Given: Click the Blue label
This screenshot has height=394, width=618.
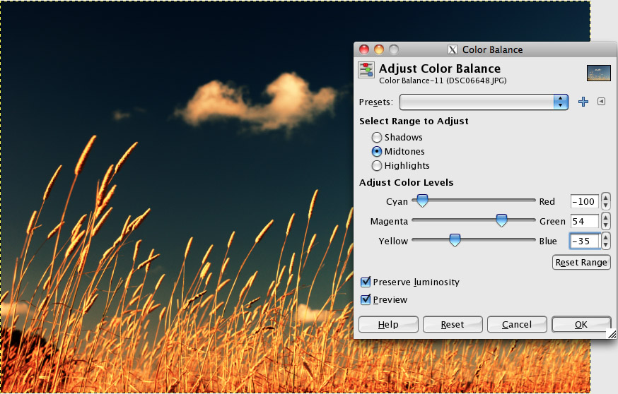Looking at the screenshot, I should (x=548, y=241).
